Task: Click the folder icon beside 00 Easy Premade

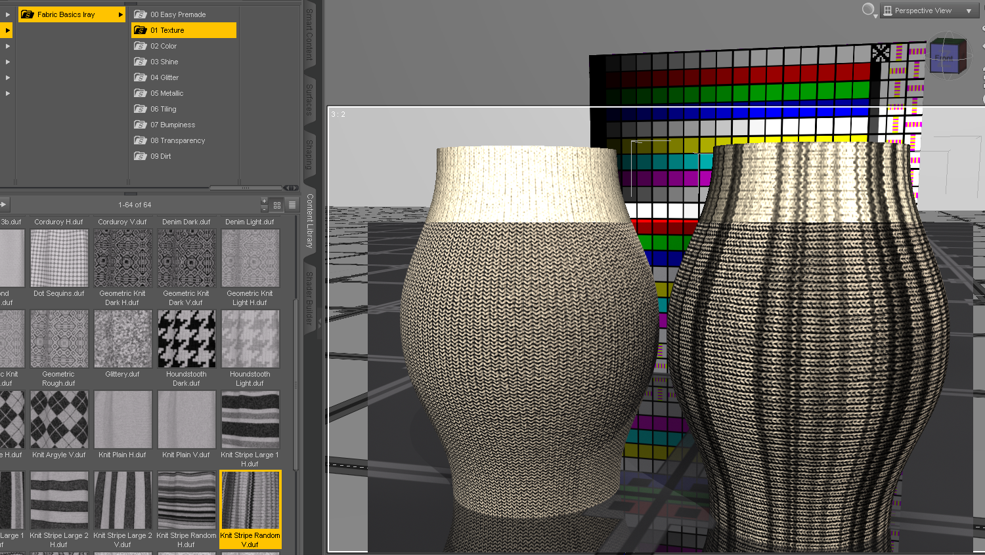Action: click(x=141, y=14)
